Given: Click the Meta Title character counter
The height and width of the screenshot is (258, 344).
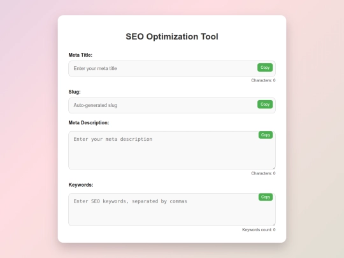Looking at the screenshot, I should click(263, 80).
